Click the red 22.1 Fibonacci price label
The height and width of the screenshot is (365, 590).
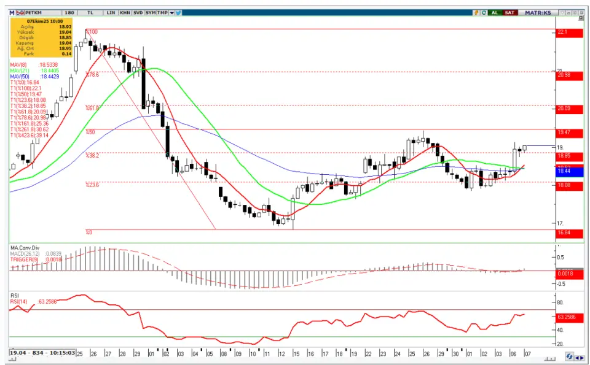[568, 32]
